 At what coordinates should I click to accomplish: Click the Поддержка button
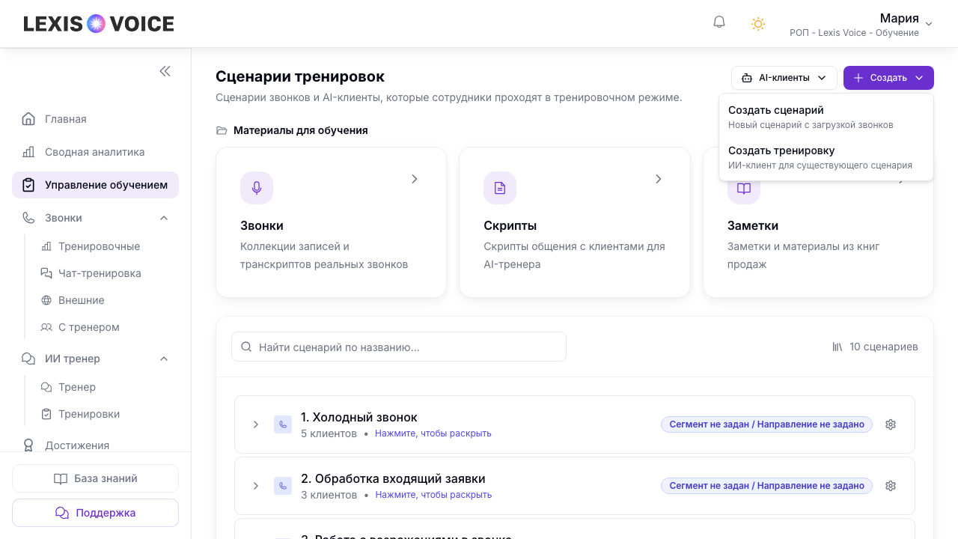pyautogui.click(x=95, y=513)
